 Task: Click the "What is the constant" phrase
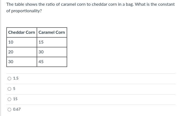[x=155, y=4]
